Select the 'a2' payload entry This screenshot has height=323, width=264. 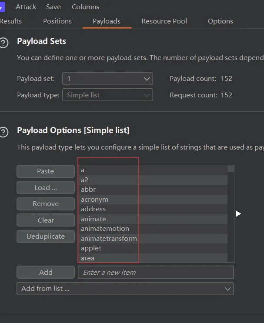click(x=153, y=180)
